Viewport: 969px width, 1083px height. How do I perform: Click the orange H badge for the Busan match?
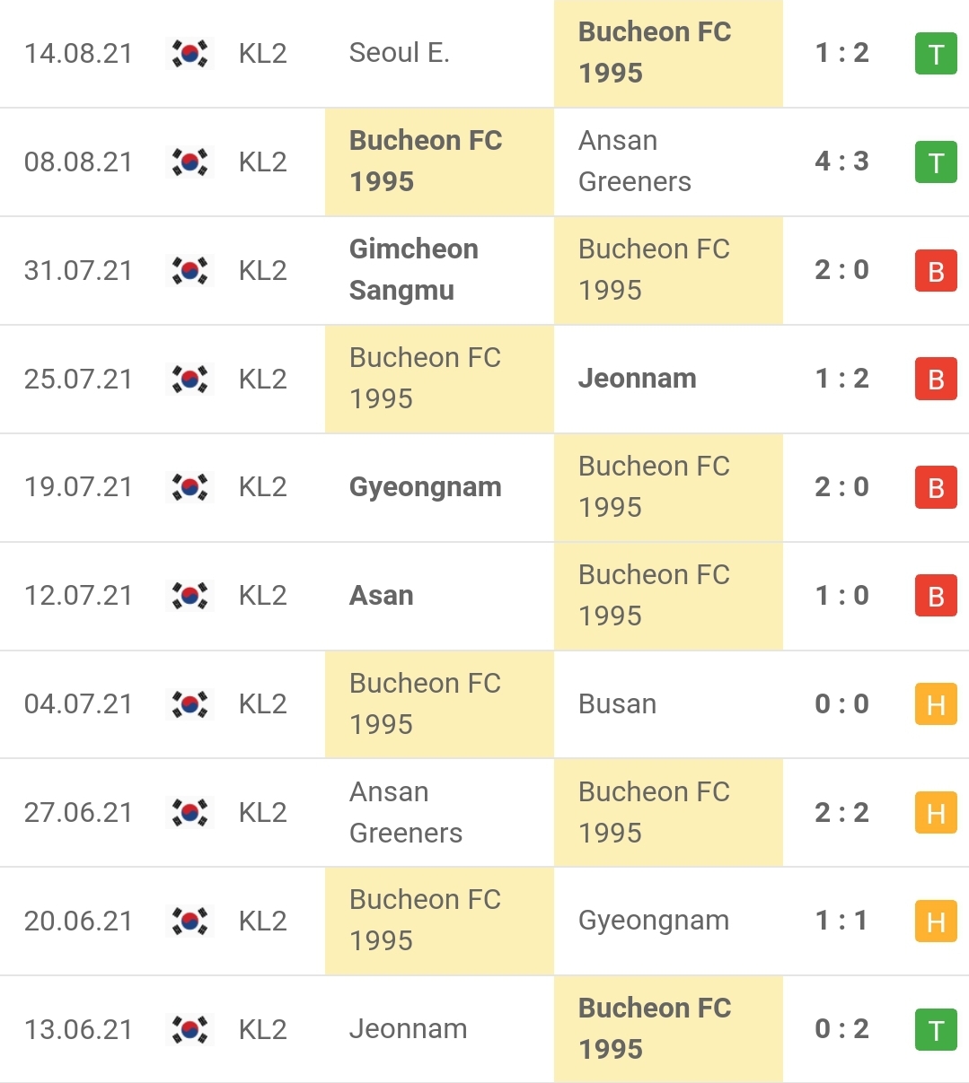[x=936, y=704]
